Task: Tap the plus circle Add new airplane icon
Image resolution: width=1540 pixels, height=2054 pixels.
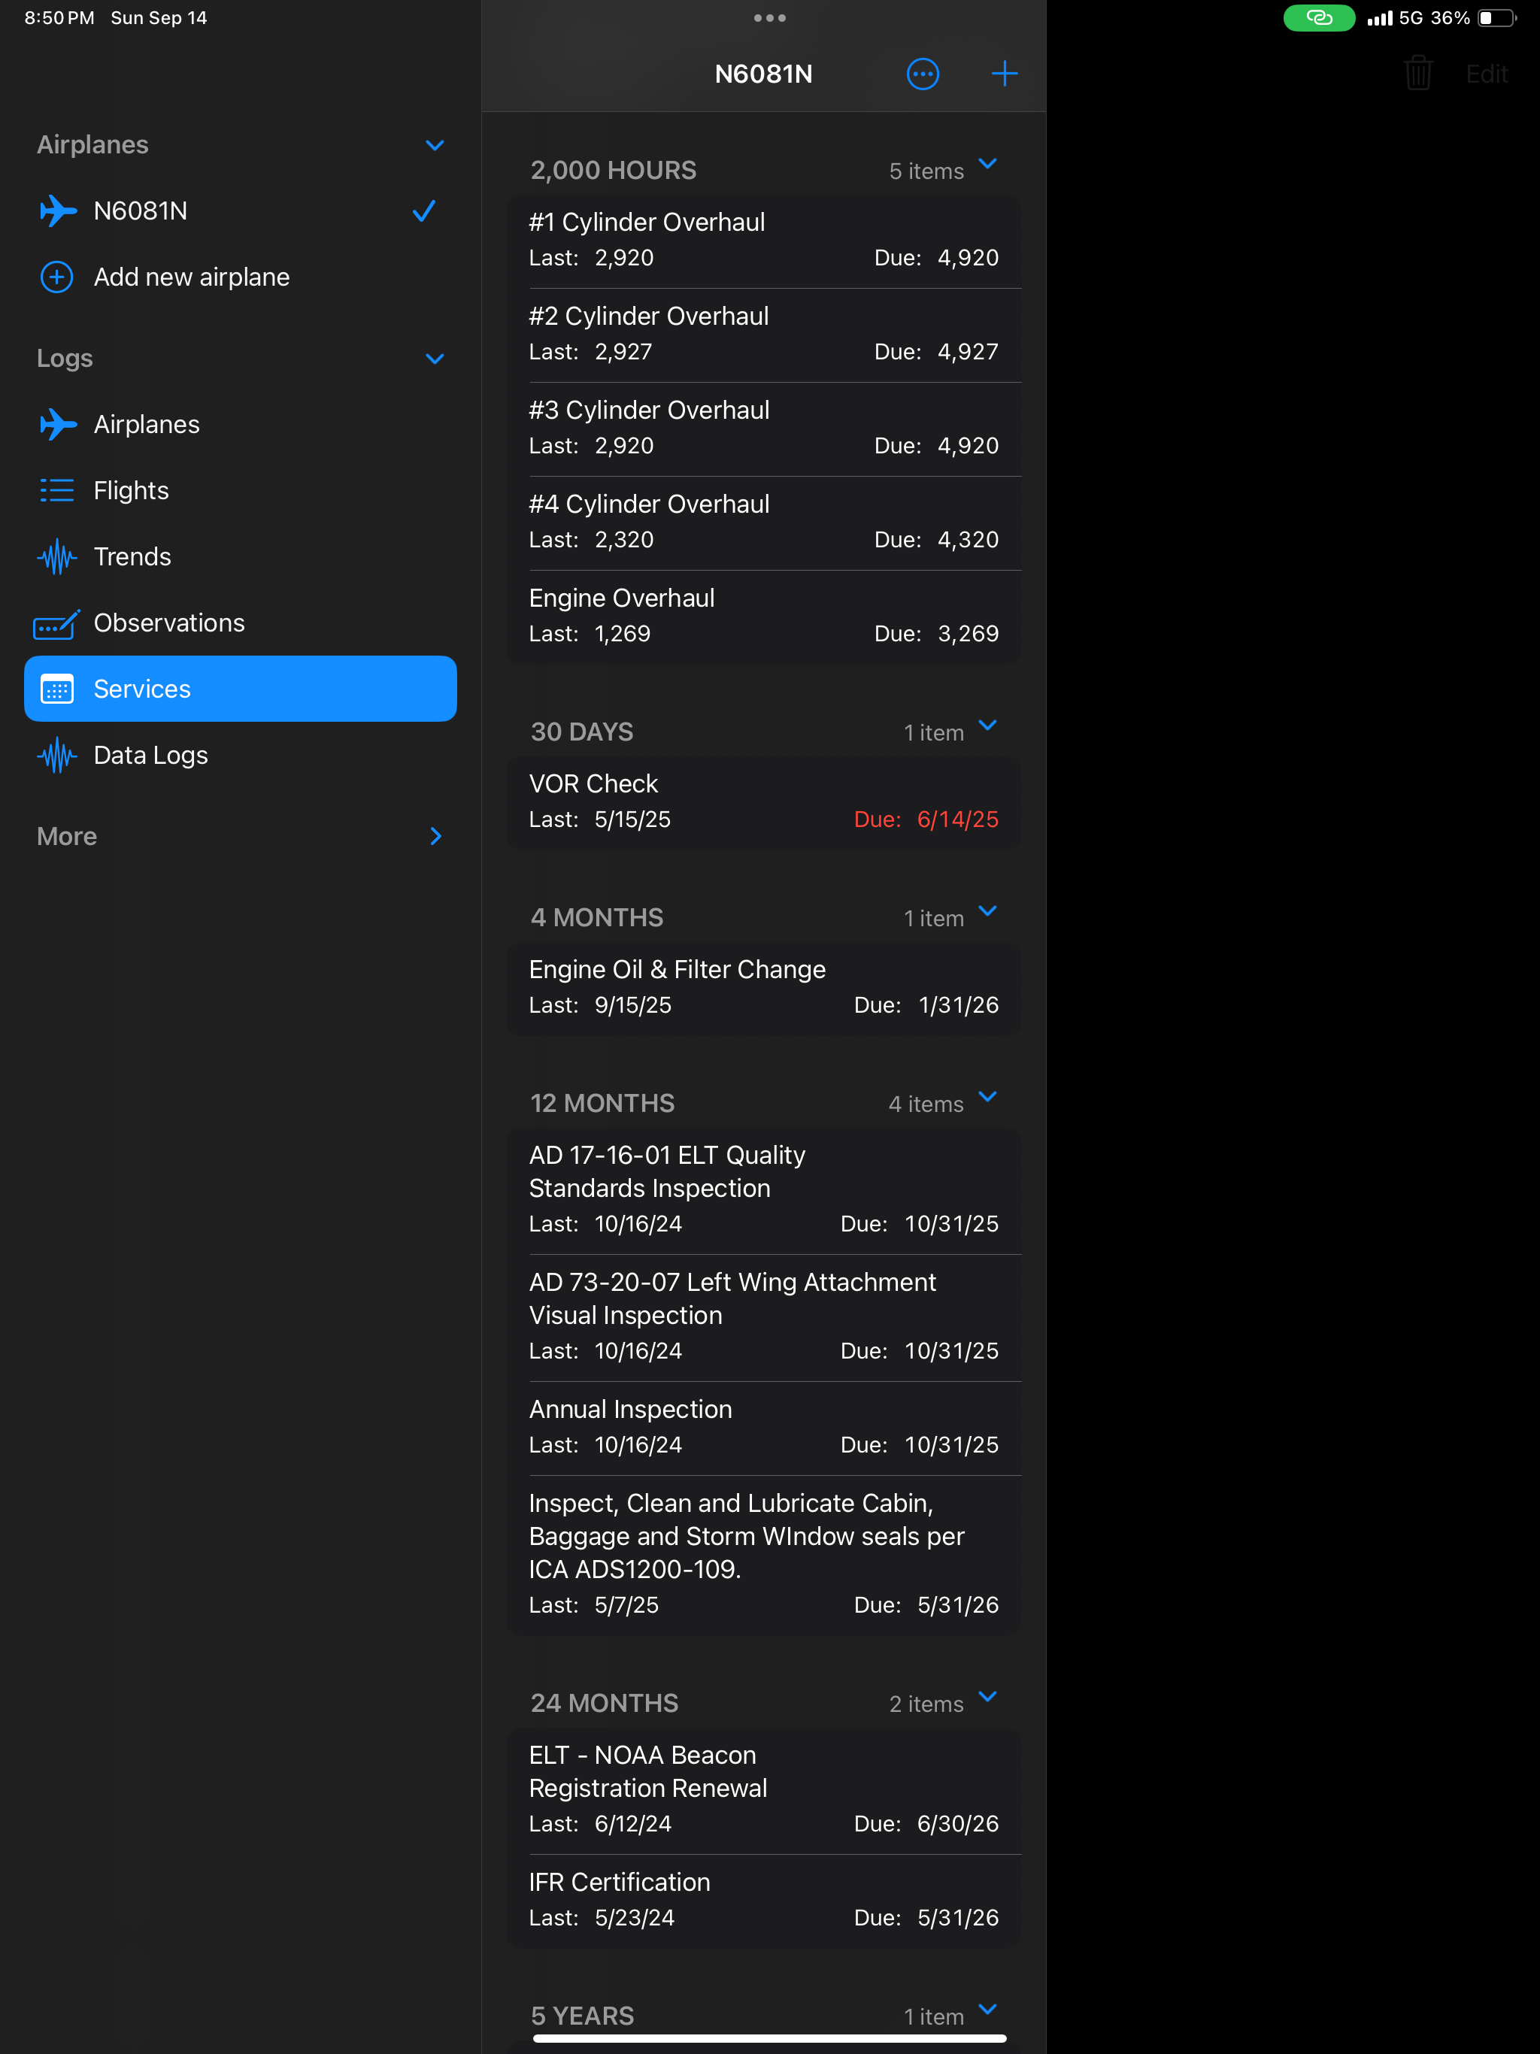Action: coord(56,277)
